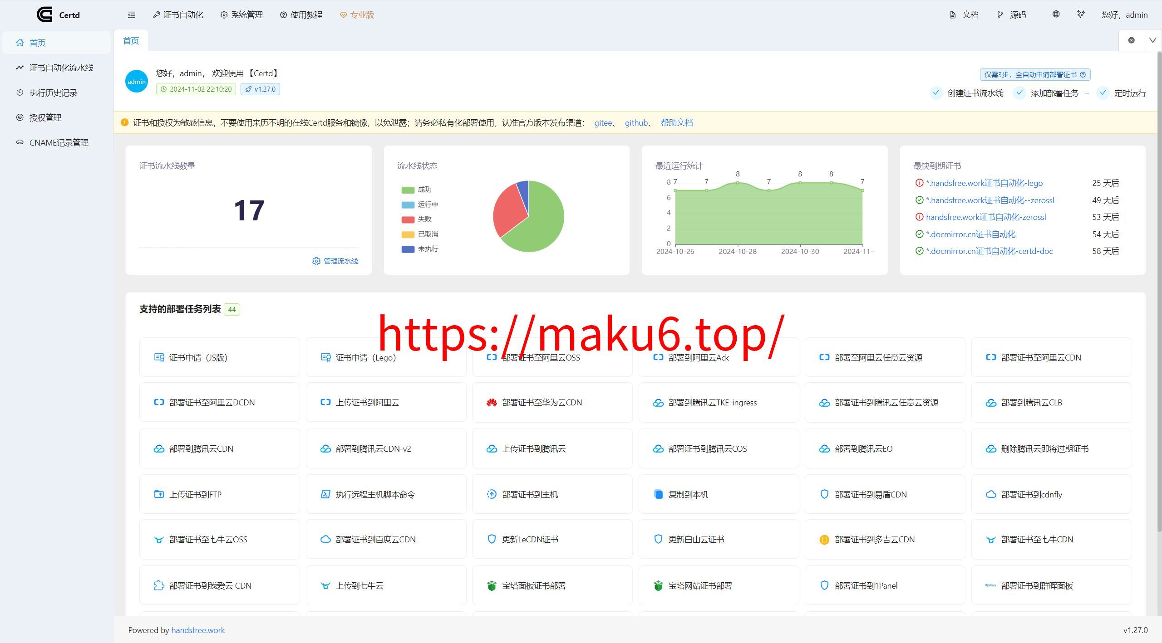This screenshot has height=643, width=1162.
Task: Open the 删除腾讯云即将过期证书 task card
Action: (x=1051, y=449)
